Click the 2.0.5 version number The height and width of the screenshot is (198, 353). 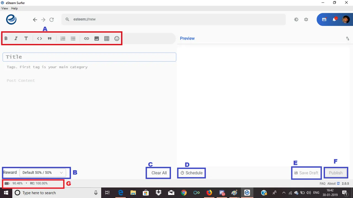(x=345, y=183)
